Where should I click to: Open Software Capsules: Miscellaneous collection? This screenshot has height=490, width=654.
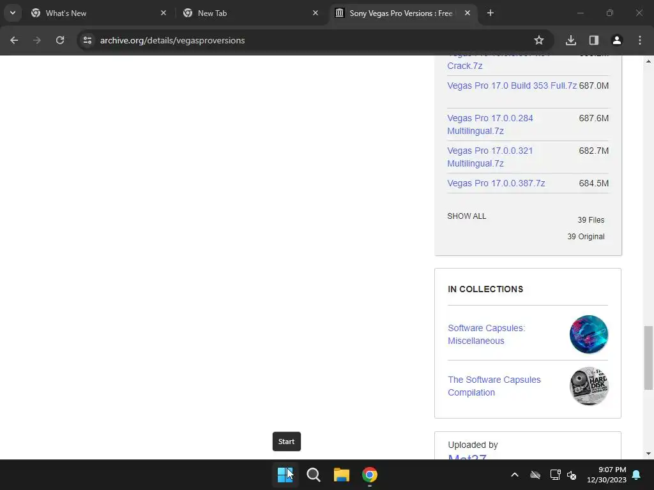tap(486, 334)
